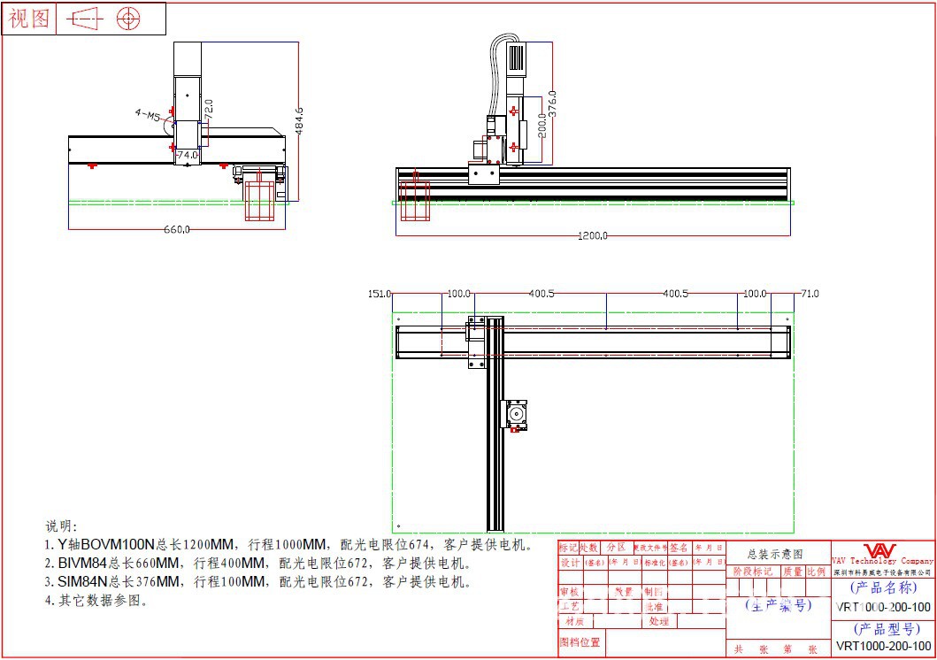Select the 1200.0 dimension text
Image resolution: width=937 pixels, height=660 pixels.
pos(592,236)
